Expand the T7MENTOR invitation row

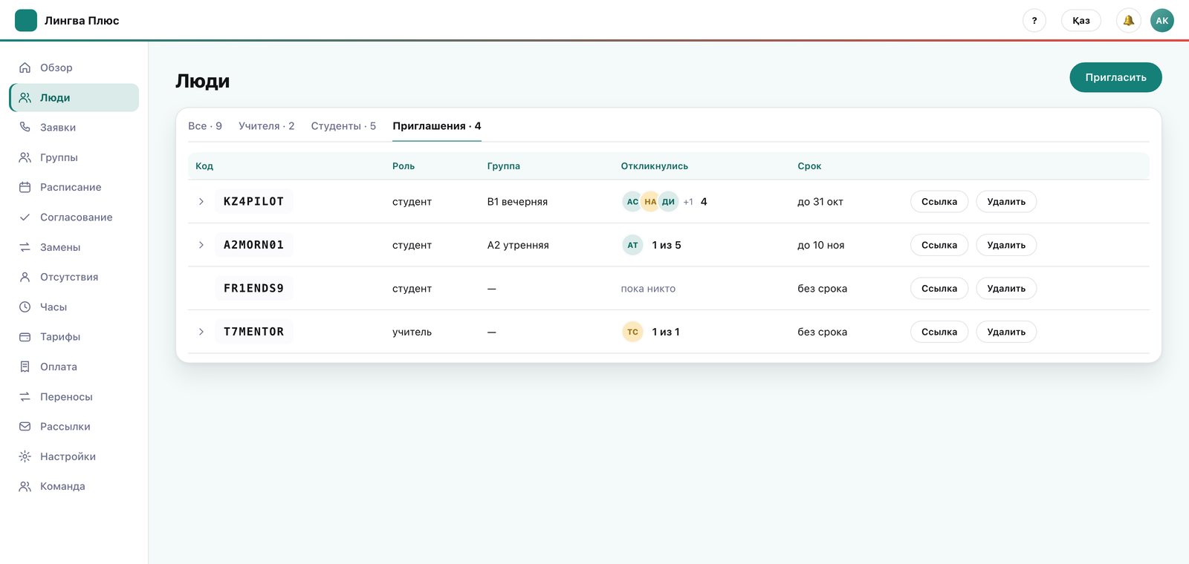(x=201, y=332)
